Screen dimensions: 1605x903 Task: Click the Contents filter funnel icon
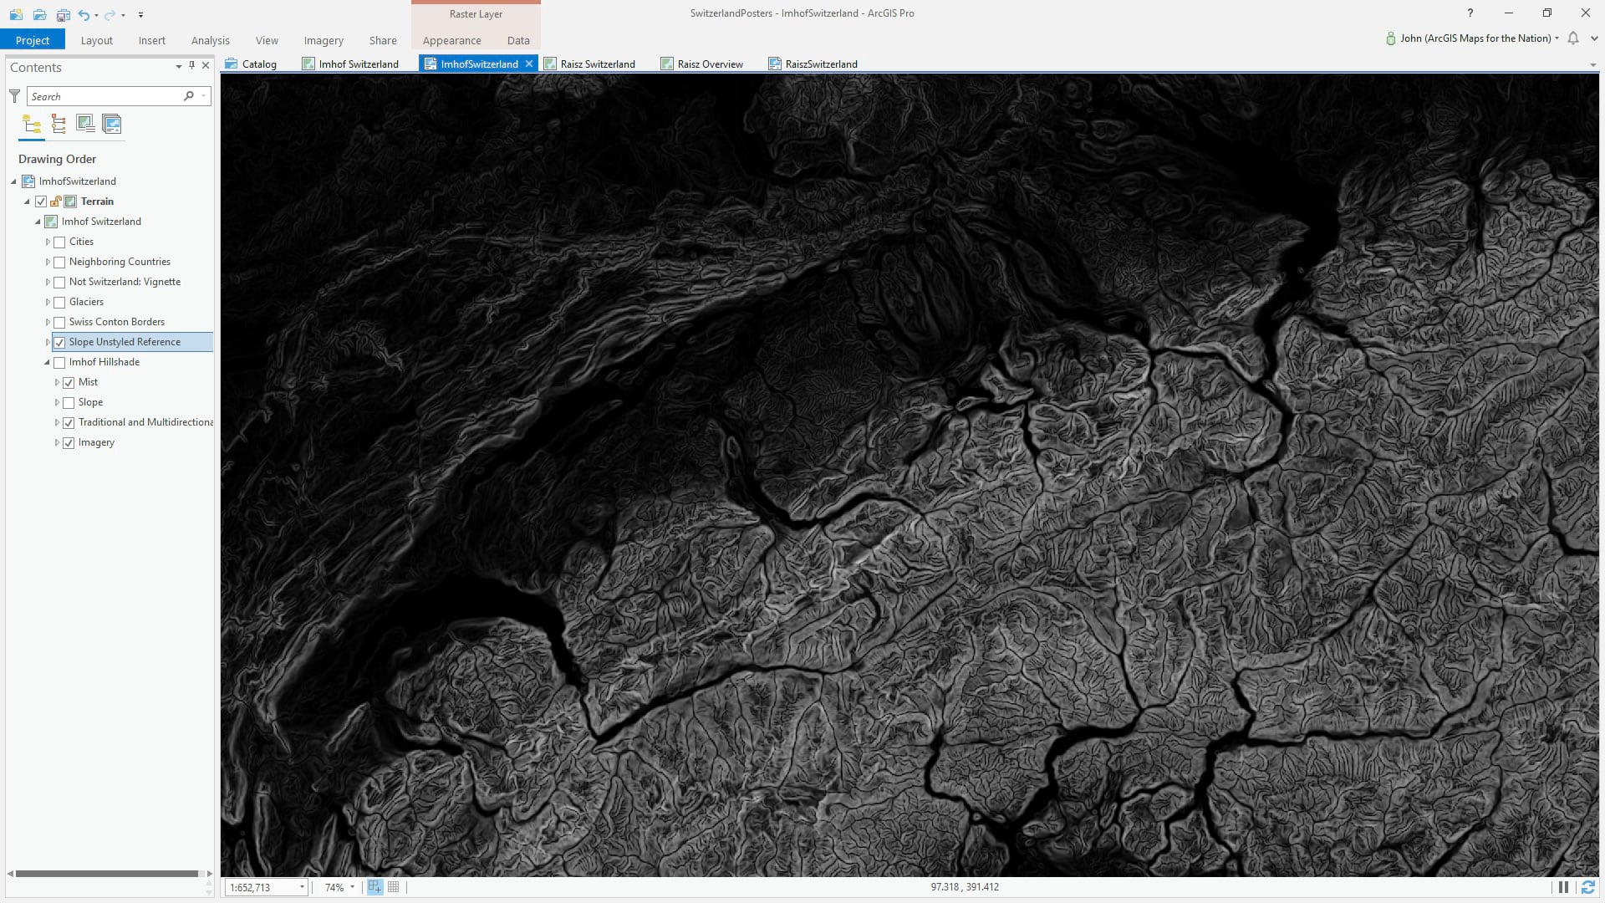coord(14,96)
